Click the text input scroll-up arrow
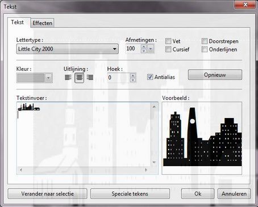The height and width of the screenshot is (207, 258). pyautogui.click(x=154, y=107)
